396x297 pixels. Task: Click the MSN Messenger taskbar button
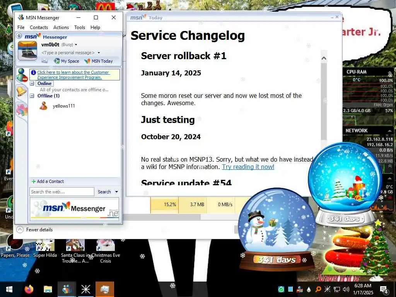67,289
